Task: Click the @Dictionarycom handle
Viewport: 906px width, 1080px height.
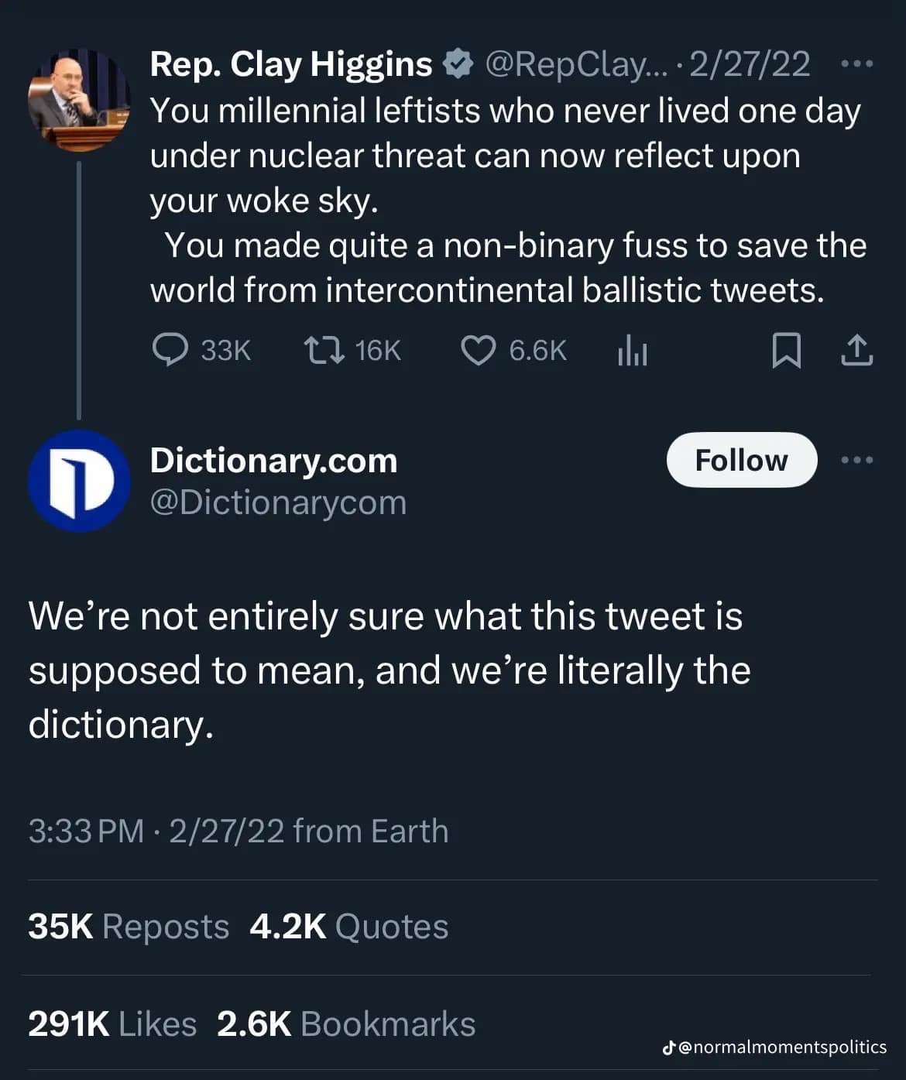Action: coord(278,502)
